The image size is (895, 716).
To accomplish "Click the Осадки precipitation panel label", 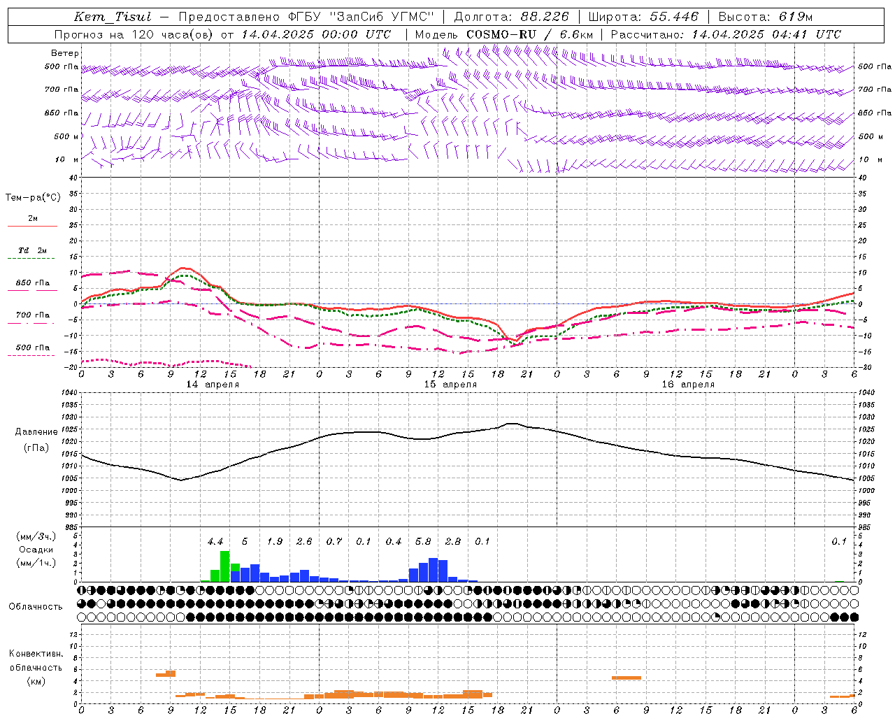I will (36, 550).
